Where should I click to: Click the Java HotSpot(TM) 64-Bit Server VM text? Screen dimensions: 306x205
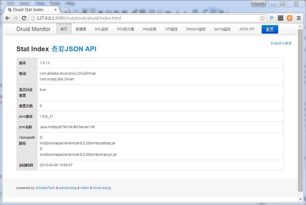67,127
